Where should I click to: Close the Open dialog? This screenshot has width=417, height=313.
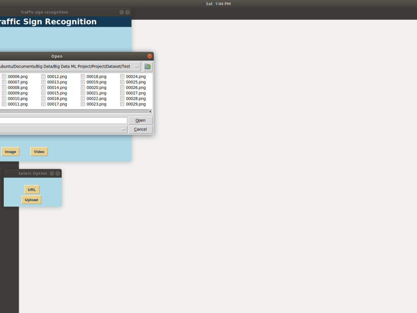(150, 56)
